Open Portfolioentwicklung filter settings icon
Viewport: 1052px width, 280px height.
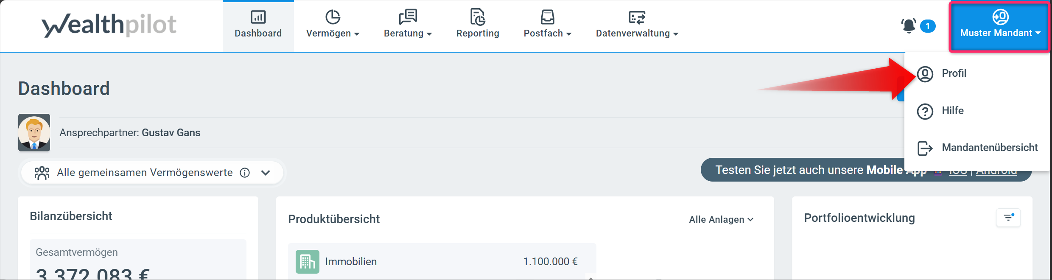(1008, 218)
